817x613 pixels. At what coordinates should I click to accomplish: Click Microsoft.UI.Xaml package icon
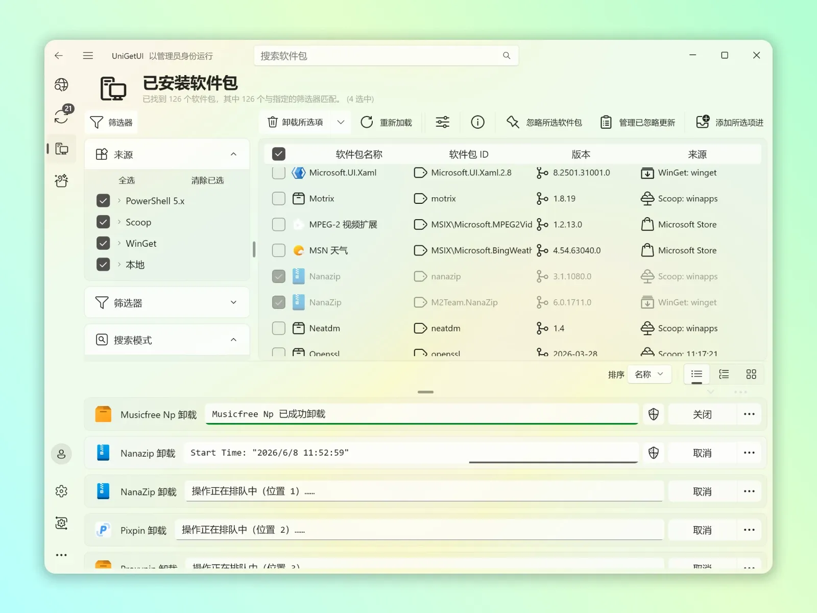[x=298, y=173]
